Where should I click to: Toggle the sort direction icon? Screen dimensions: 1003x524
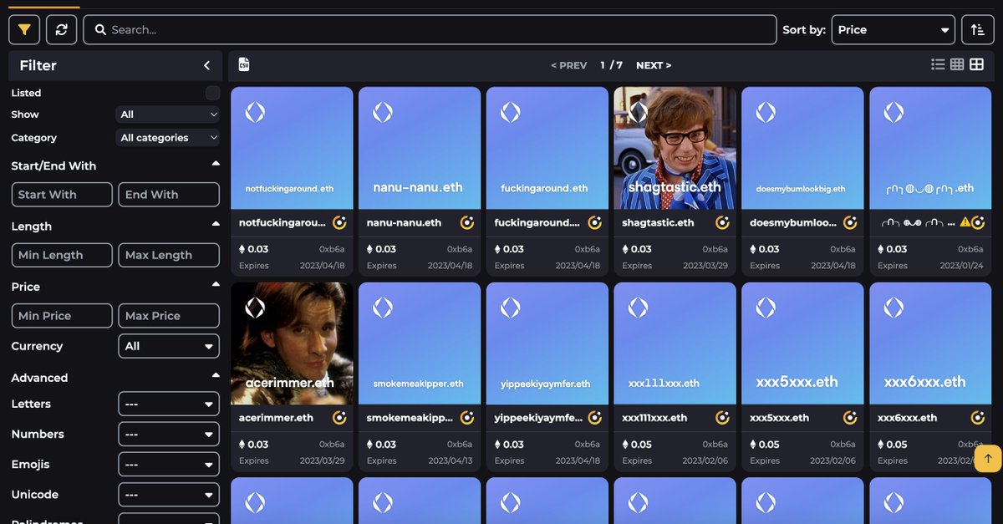(x=978, y=29)
